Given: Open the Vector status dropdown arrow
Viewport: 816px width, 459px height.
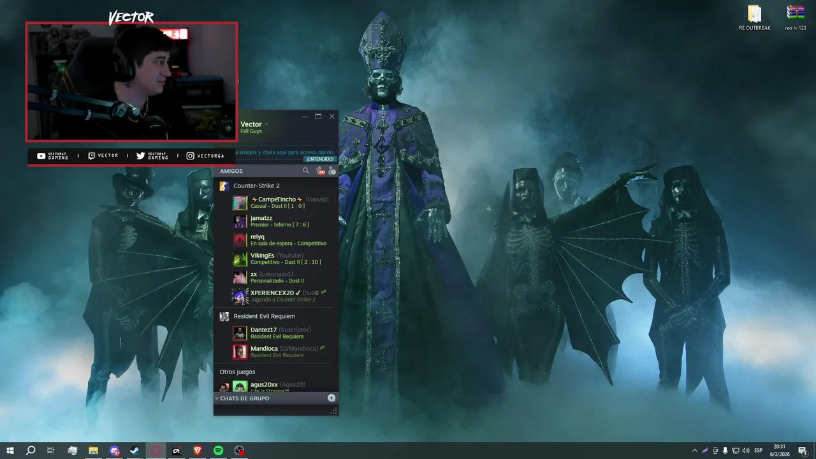Looking at the screenshot, I should coord(266,124).
